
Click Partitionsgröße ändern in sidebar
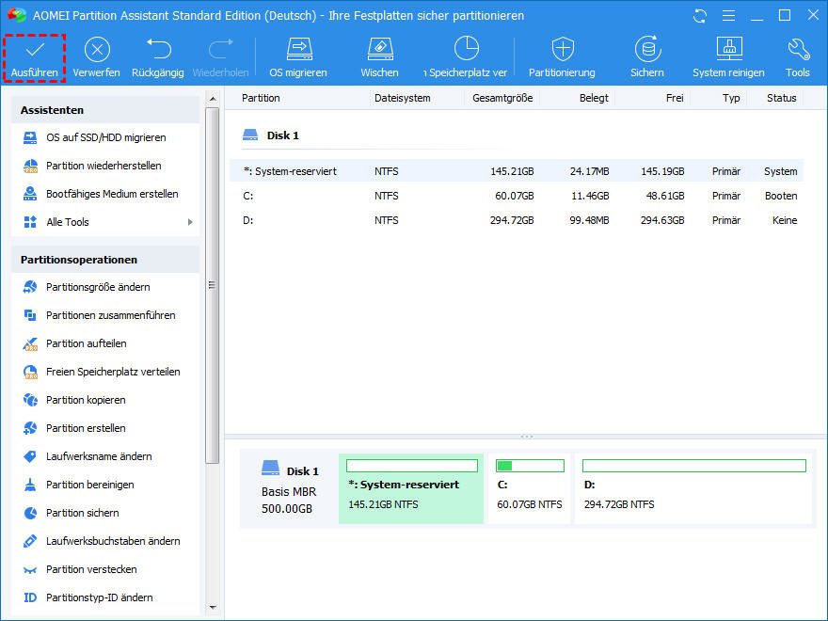pyautogui.click(x=98, y=287)
